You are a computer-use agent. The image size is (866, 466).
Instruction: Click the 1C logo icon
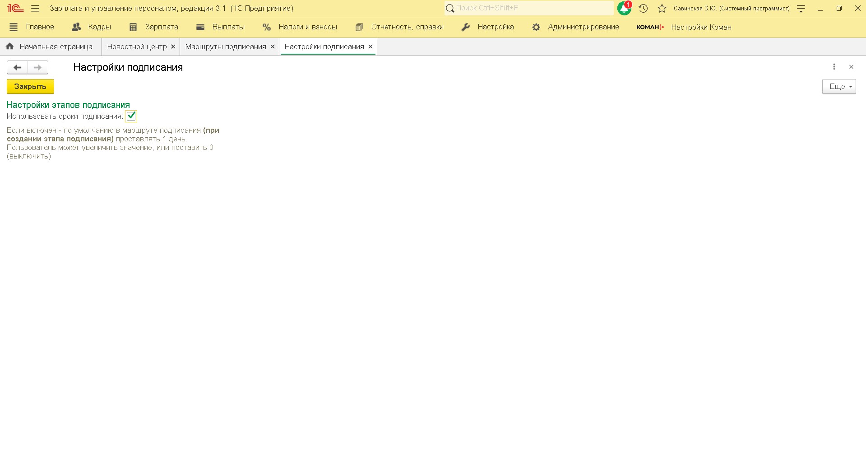point(15,9)
